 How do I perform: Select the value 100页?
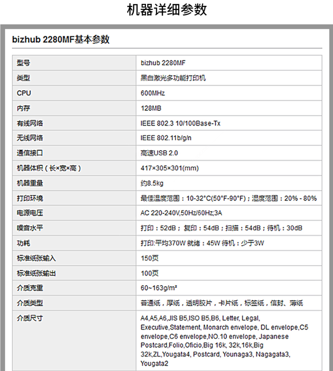[x=150, y=273]
